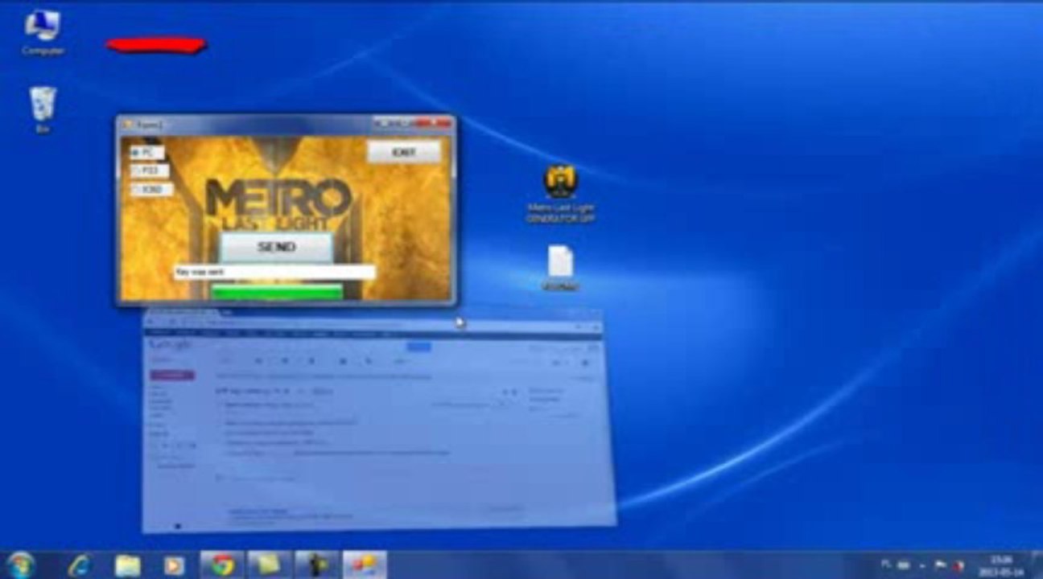
Task: Click the key status text field
Action: coord(274,273)
